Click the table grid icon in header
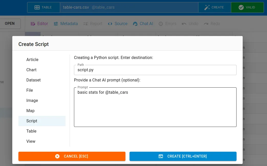 pyautogui.click(x=37, y=7)
